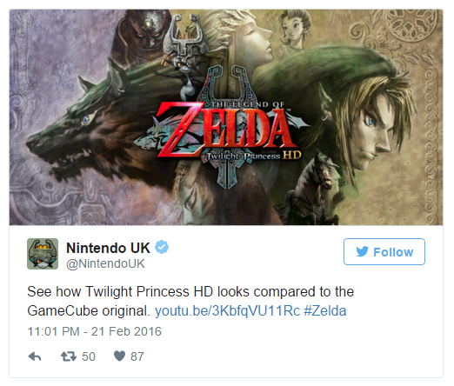Screen dimensions: 454x386
Task: View the like count of 87
Action: (x=137, y=356)
